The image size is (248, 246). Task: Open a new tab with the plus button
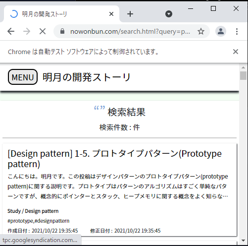pyautogui.click(x=130, y=14)
